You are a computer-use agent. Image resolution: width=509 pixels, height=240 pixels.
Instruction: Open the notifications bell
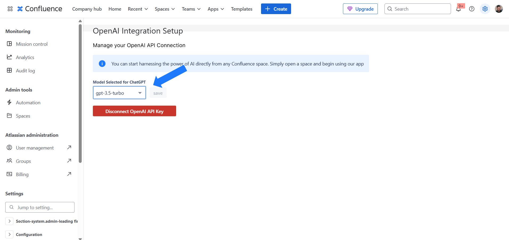[458, 9]
